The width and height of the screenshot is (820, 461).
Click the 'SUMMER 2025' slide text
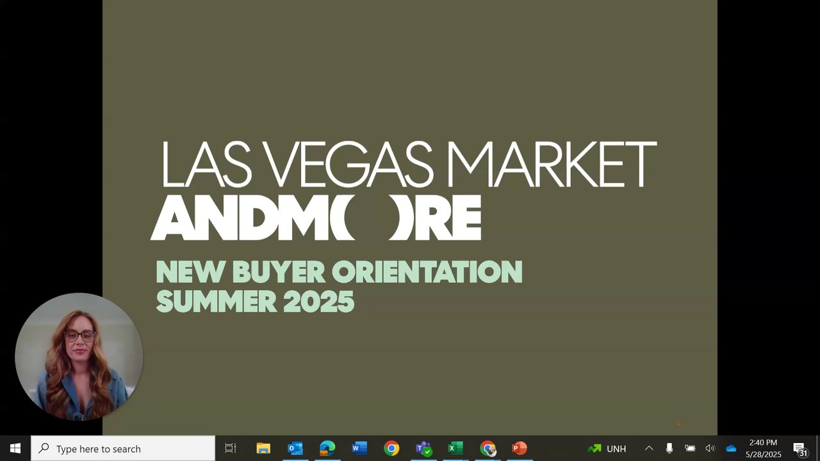pyautogui.click(x=255, y=301)
